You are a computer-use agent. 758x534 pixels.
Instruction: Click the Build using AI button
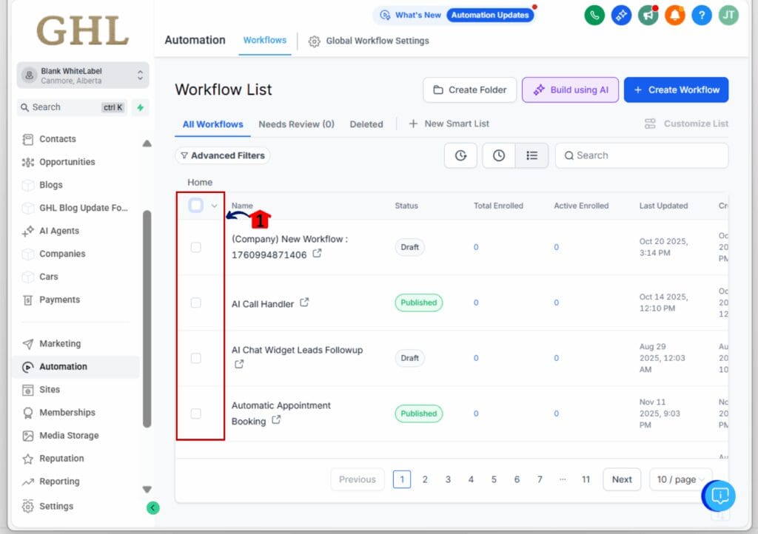click(x=570, y=89)
